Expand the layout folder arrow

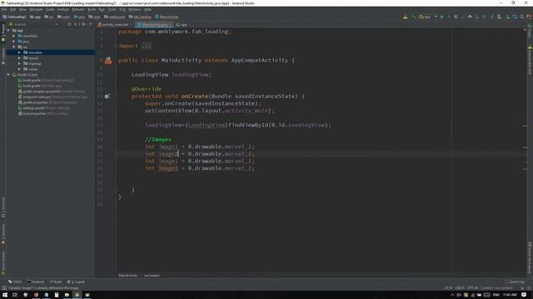click(x=19, y=58)
